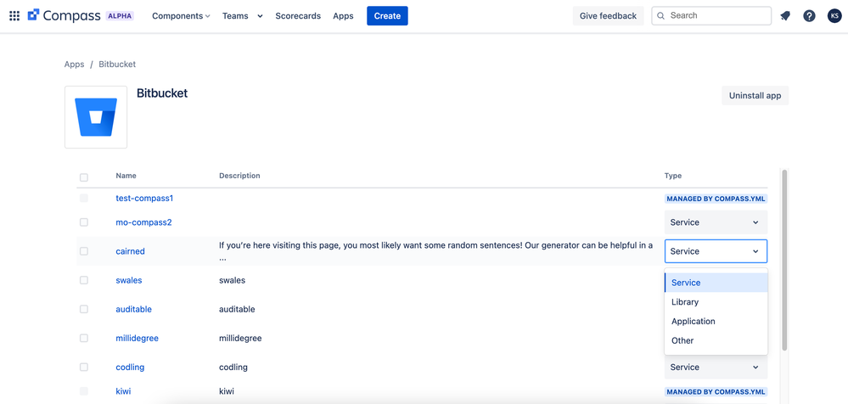
Task: Check the swales row checkbox
Action: [x=84, y=280]
